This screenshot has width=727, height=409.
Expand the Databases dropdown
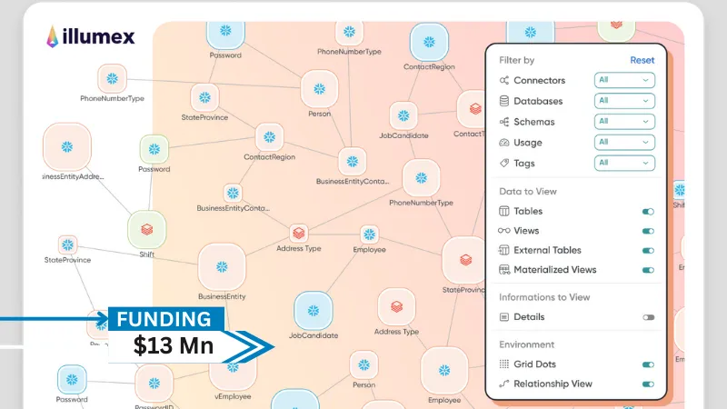click(624, 101)
